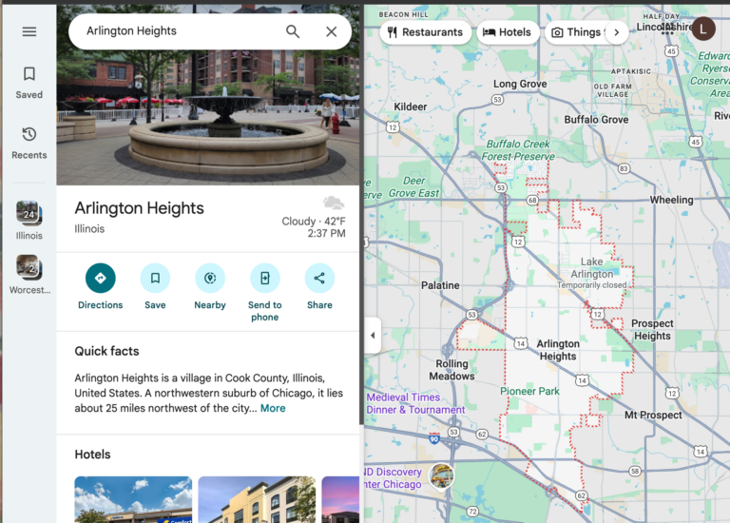Filter map by Hotels
Viewport: 730px width, 523px height.
coord(507,32)
